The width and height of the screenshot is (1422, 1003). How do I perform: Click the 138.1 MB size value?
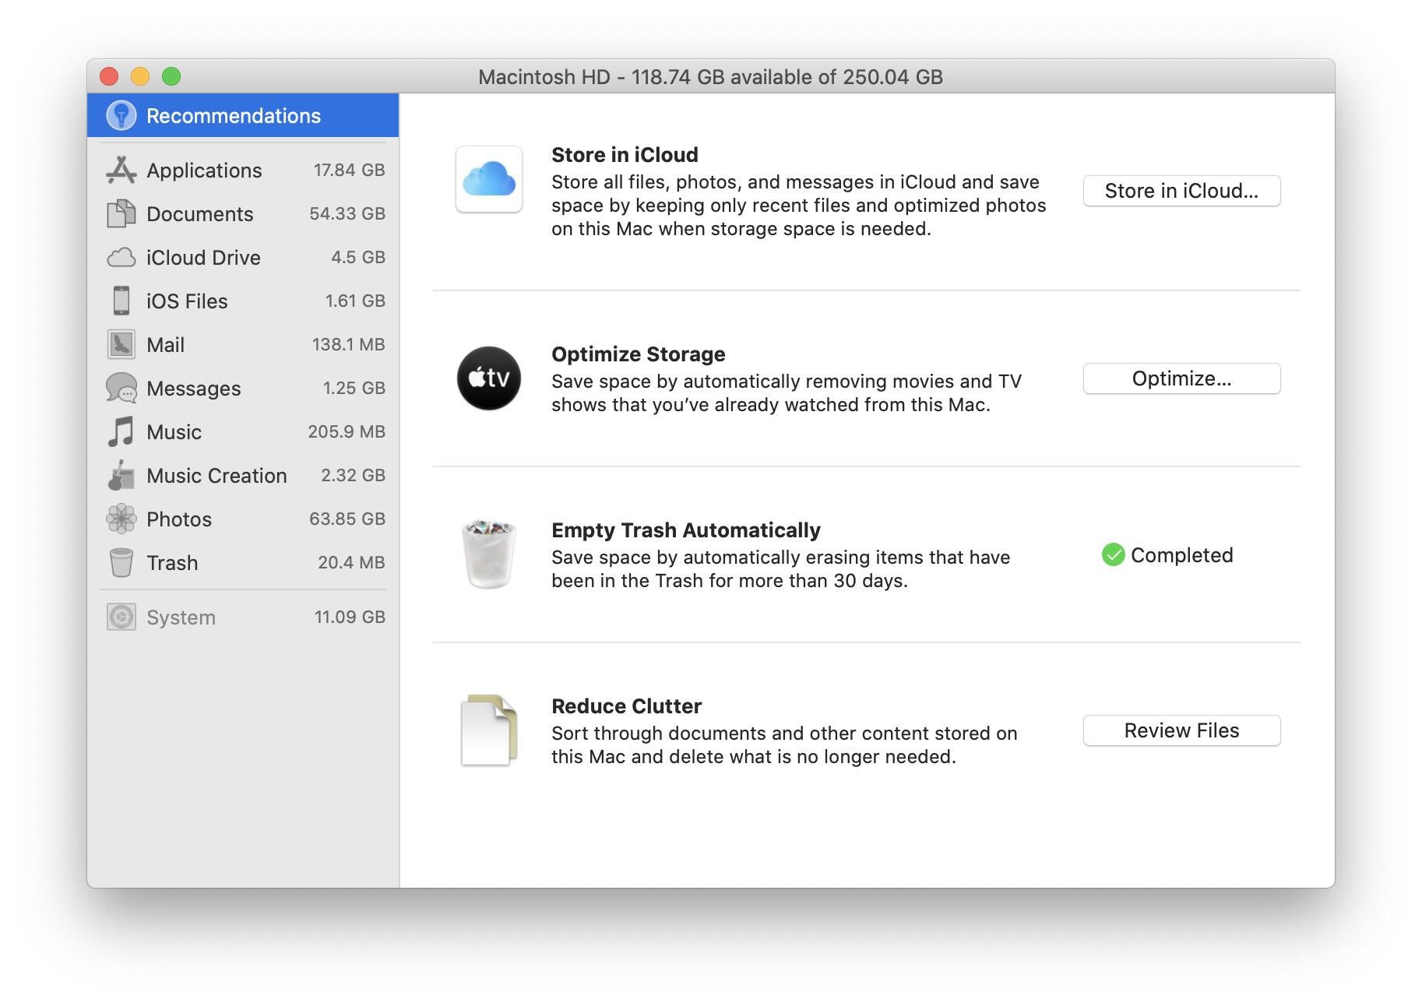pyautogui.click(x=348, y=344)
